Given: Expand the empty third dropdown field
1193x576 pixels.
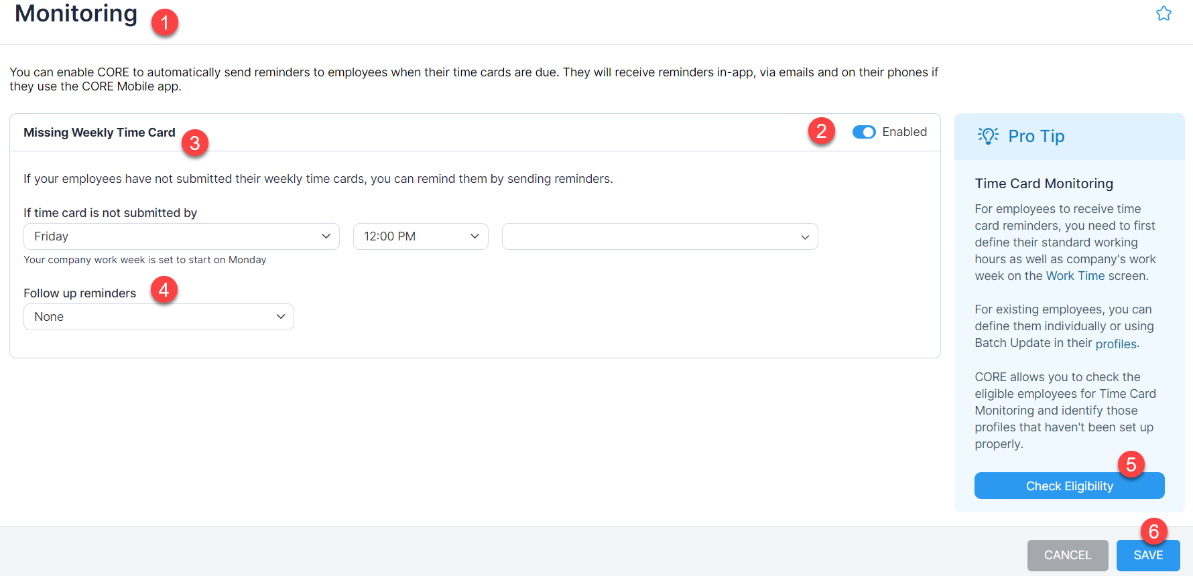Looking at the screenshot, I should [x=660, y=236].
